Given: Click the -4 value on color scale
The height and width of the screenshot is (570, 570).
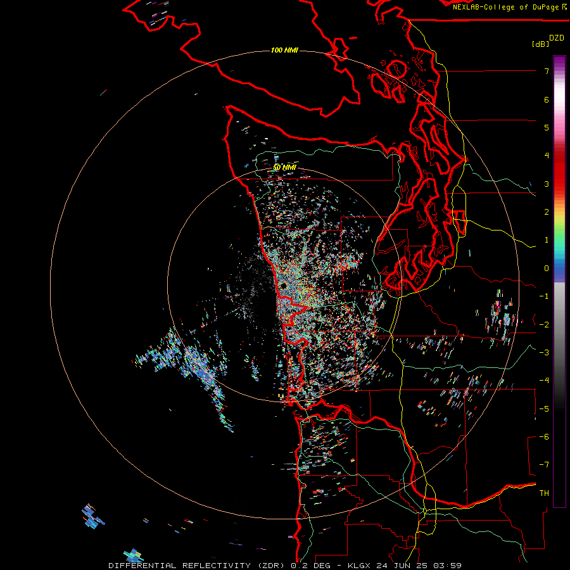Looking at the screenshot, I should (544, 381).
